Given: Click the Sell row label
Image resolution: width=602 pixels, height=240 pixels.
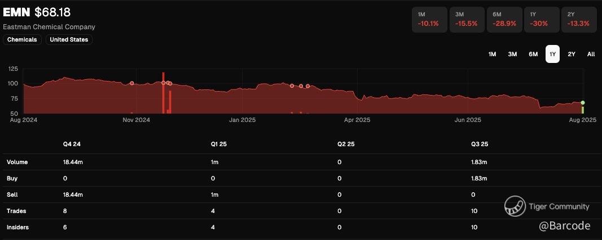Looking at the screenshot, I should 12,194.
